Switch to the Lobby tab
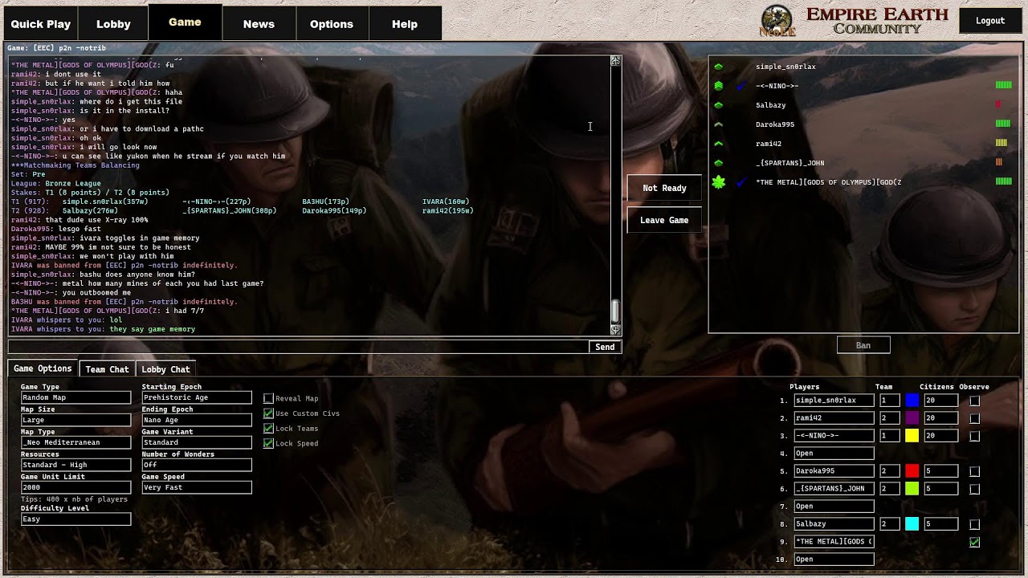 (113, 24)
